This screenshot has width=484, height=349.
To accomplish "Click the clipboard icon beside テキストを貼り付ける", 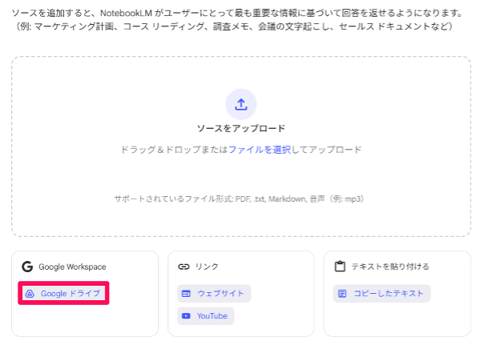I will pos(340,267).
